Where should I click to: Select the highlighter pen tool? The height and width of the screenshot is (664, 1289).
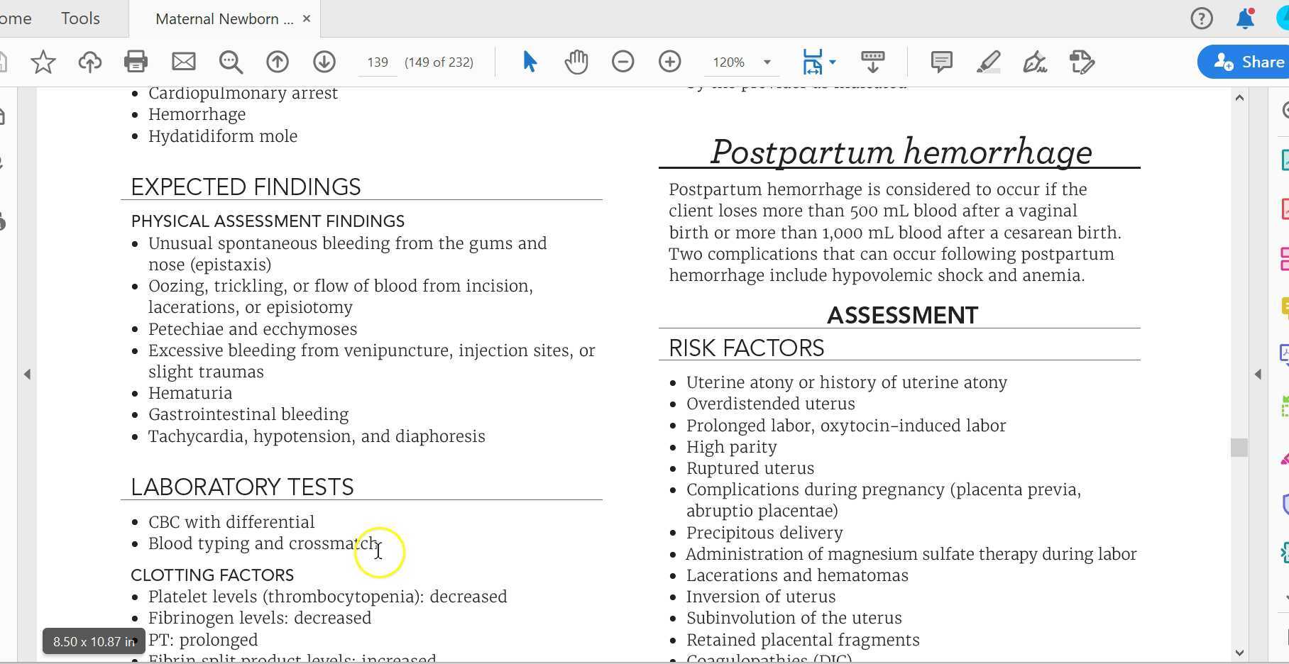(x=989, y=62)
